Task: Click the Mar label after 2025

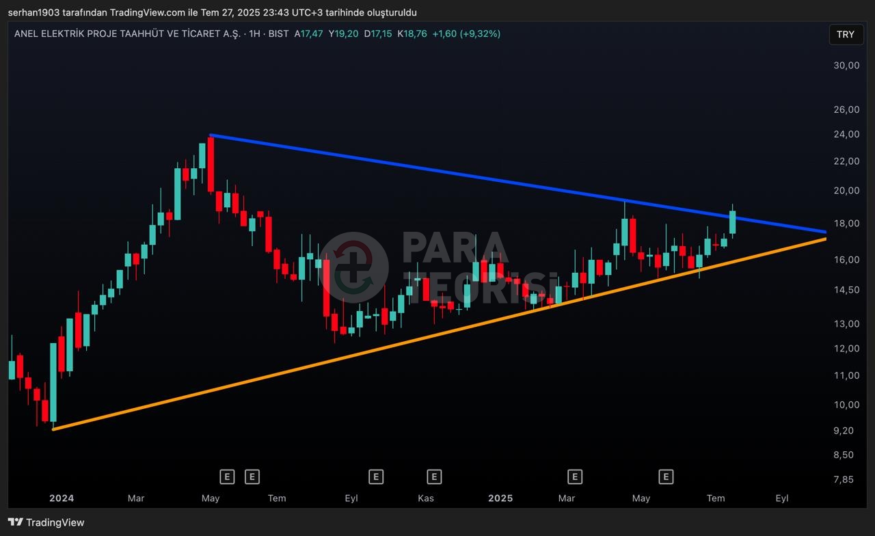Action: [567, 498]
